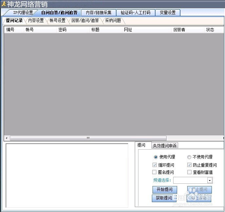Select the 提问 panel tab
Viewport: 225px width, 212px height.
tap(141, 145)
